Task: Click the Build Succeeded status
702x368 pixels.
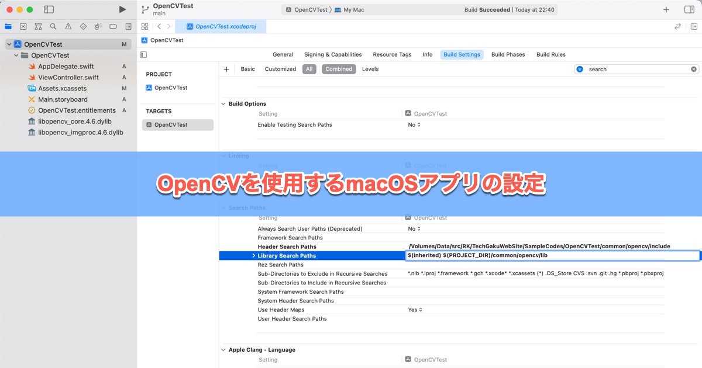Action: tap(509, 9)
